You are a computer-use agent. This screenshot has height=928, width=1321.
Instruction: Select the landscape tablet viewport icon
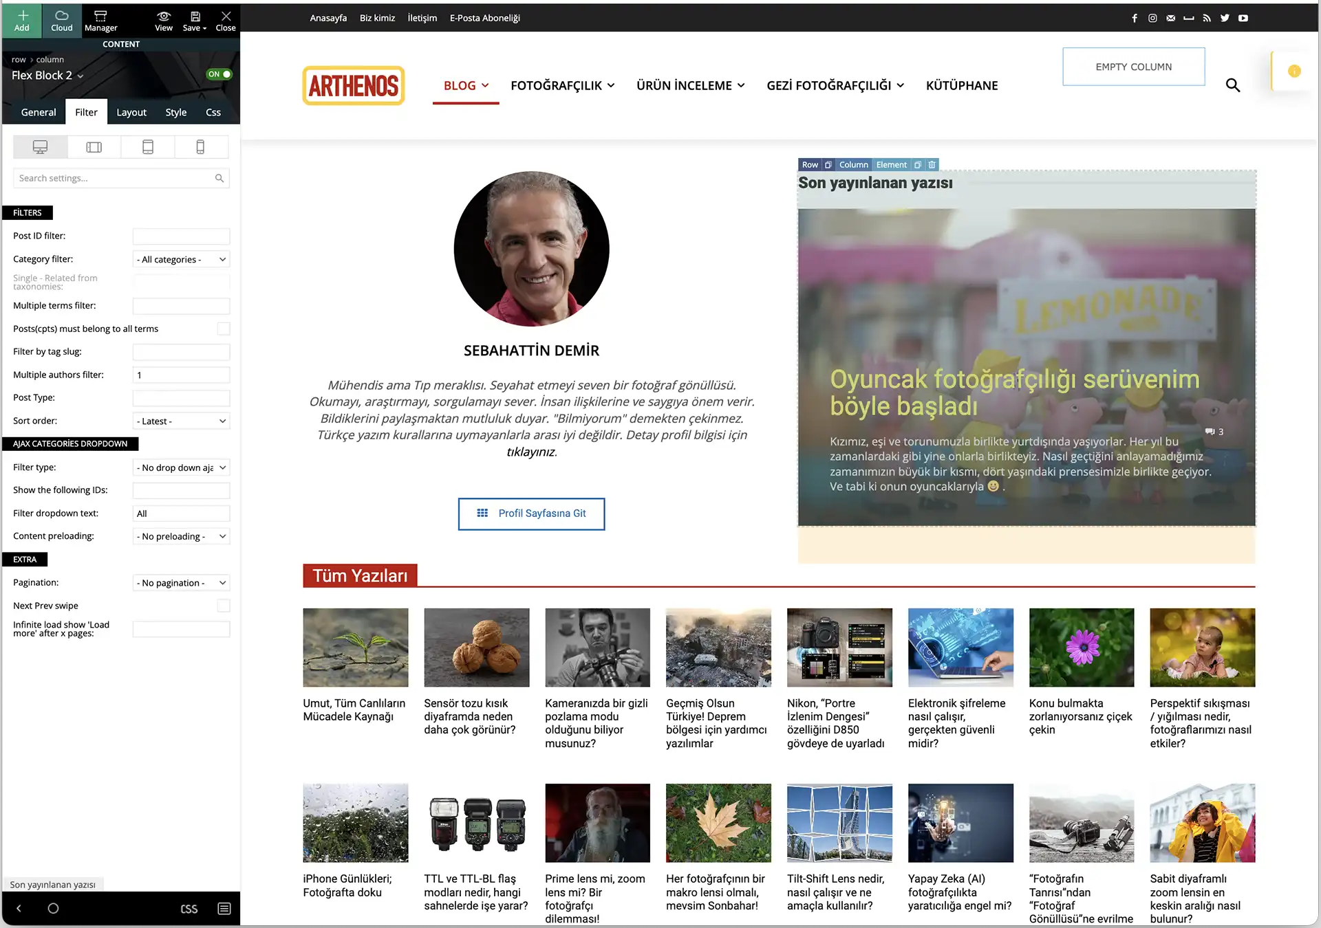(94, 147)
